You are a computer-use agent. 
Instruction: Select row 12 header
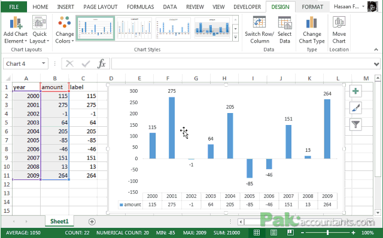(x=7, y=184)
